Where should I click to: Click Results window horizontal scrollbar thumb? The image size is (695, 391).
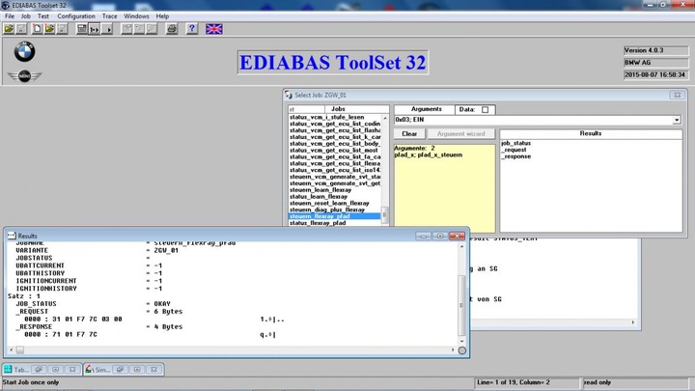click(20, 350)
